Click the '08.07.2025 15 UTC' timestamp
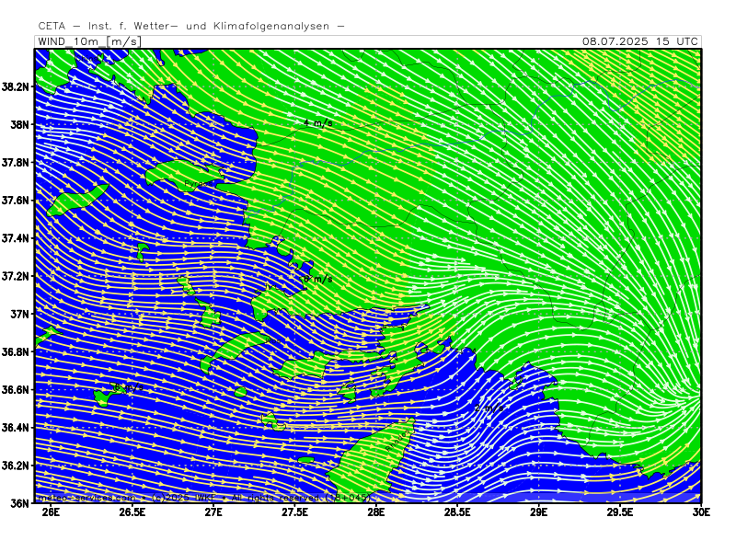 (640, 41)
